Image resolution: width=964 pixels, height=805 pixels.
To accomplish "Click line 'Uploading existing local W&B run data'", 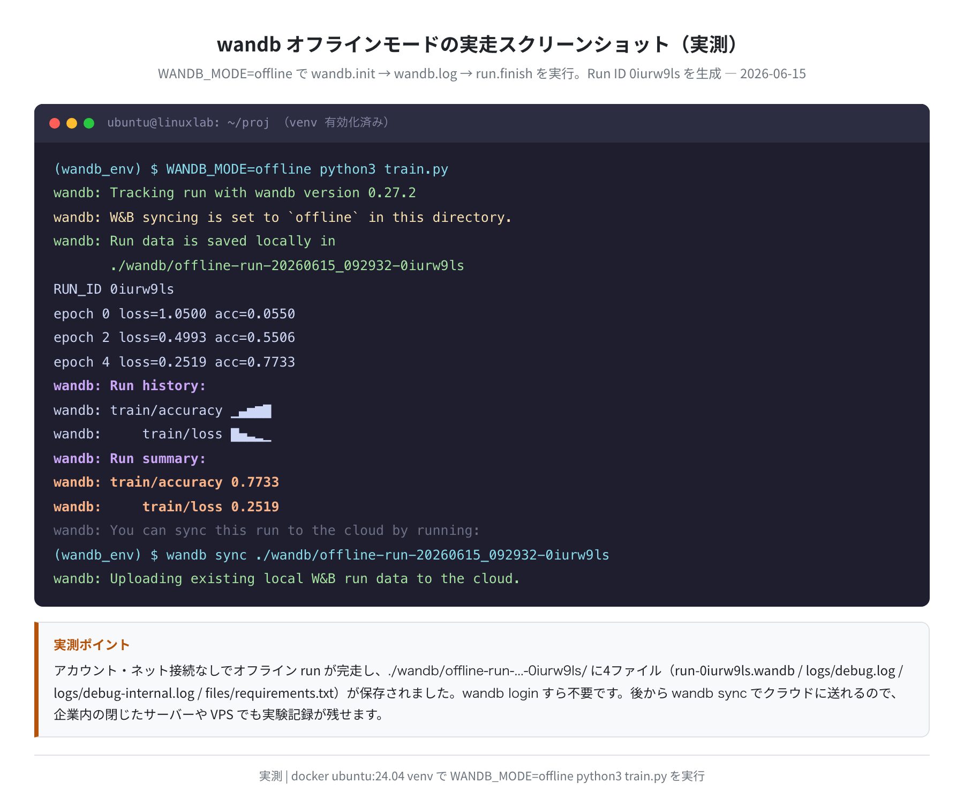I will click(263, 579).
